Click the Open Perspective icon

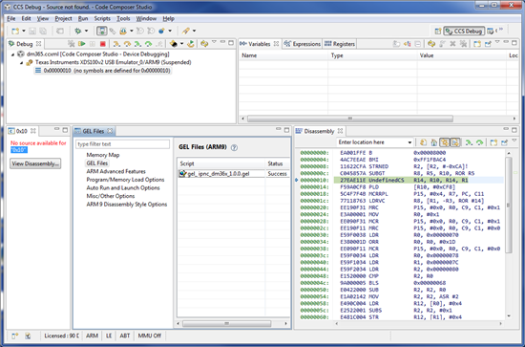437,32
